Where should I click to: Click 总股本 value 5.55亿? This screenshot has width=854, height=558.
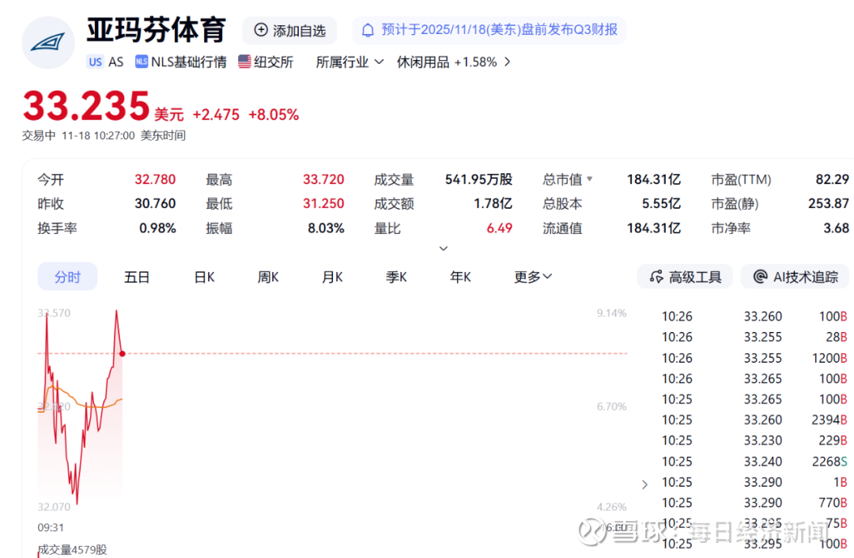661,204
